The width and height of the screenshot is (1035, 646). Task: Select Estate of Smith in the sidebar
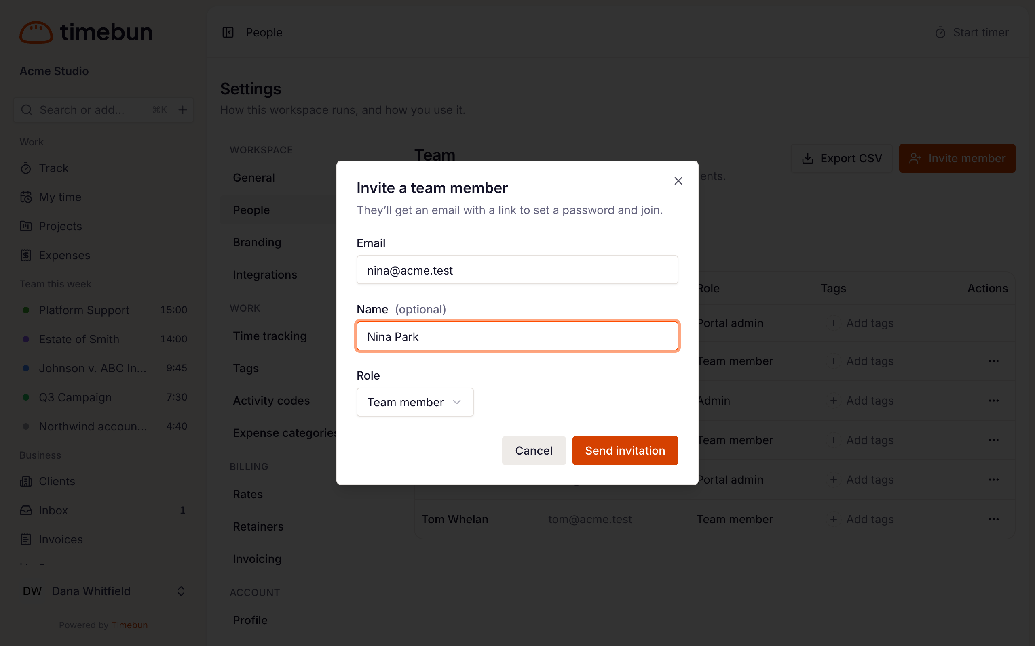click(103, 339)
